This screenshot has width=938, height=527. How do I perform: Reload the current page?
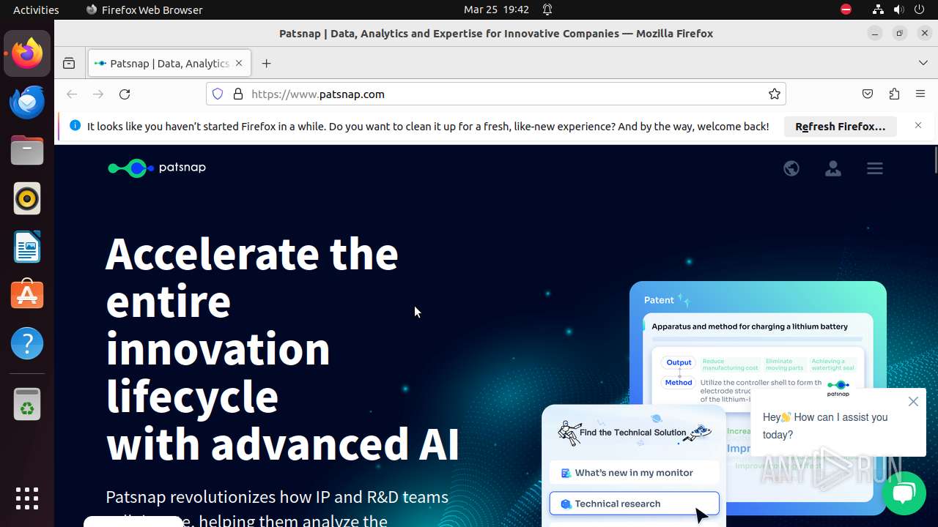click(x=125, y=94)
